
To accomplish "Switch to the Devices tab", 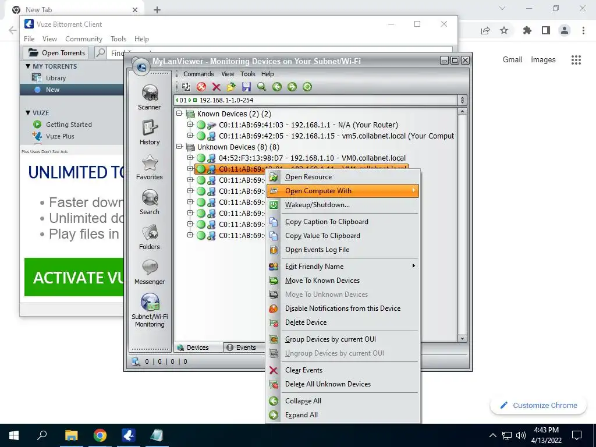I will pos(198,347).
